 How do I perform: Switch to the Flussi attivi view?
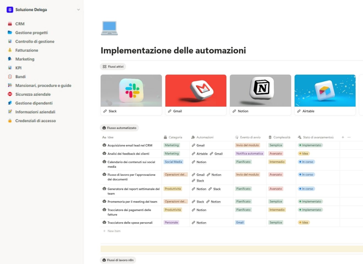tap(113, 66)
